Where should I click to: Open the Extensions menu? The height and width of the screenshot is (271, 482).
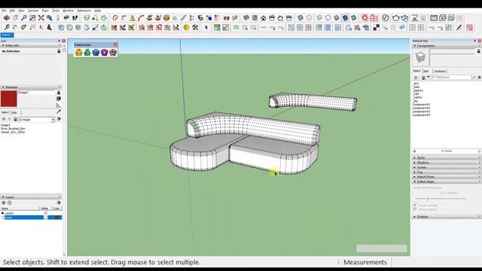click(84, 11)
